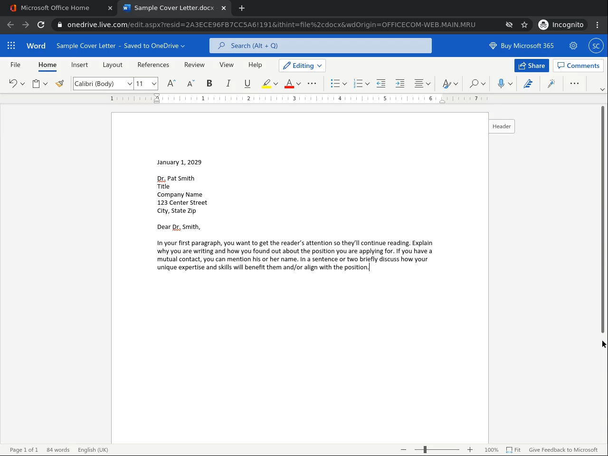Click the Grow Font icon

point(171,84)
